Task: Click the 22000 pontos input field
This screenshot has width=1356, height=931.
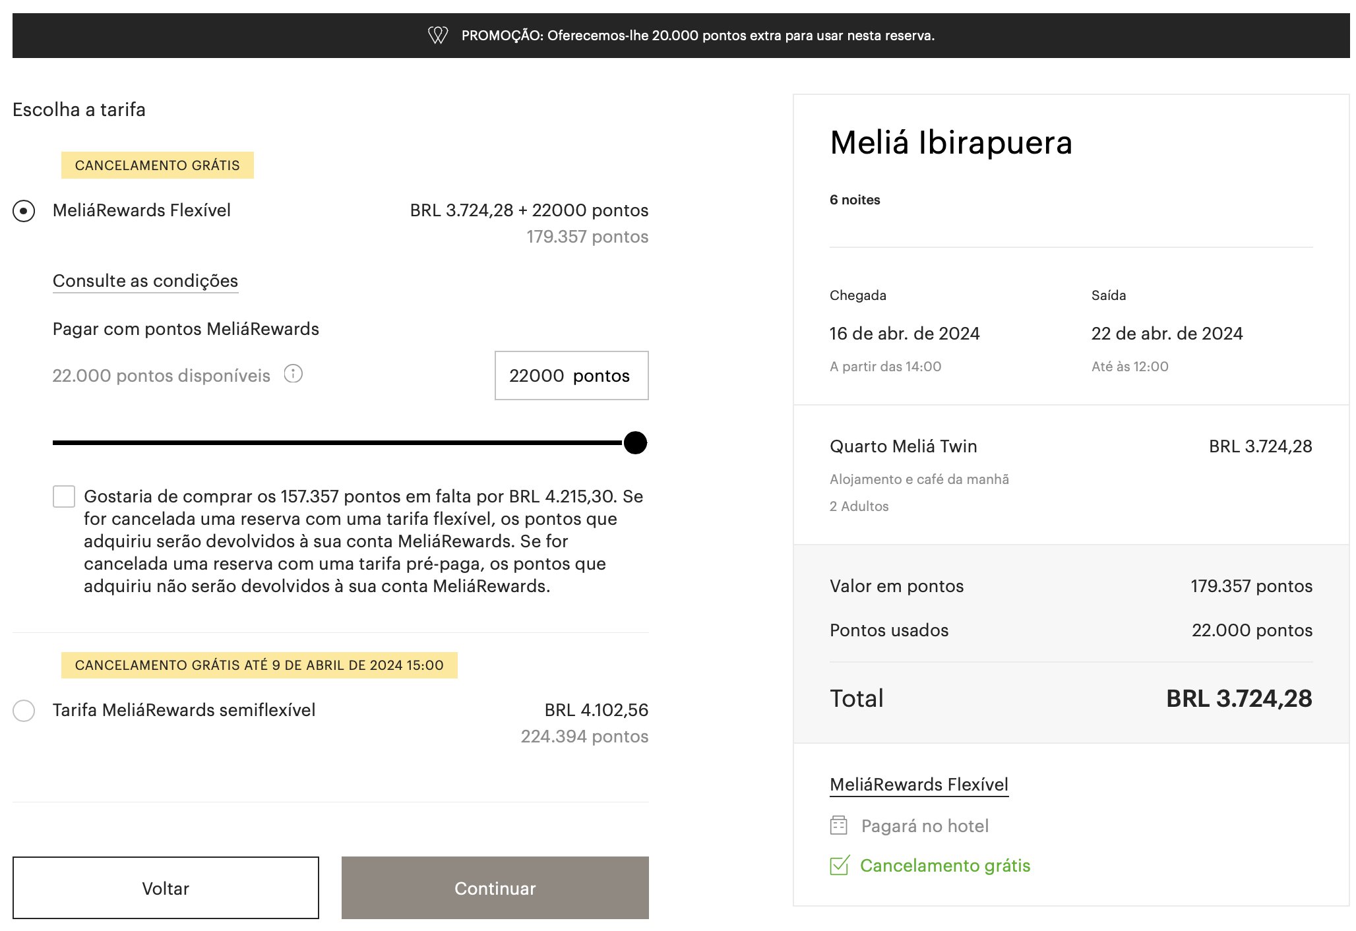Action: (571, 376)
